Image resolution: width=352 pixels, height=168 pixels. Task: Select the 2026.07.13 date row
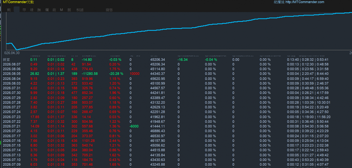point(176,155)
